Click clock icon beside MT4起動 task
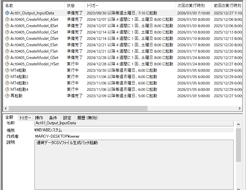Viewport: 246px width, 190px height. (x=7, y=70)
